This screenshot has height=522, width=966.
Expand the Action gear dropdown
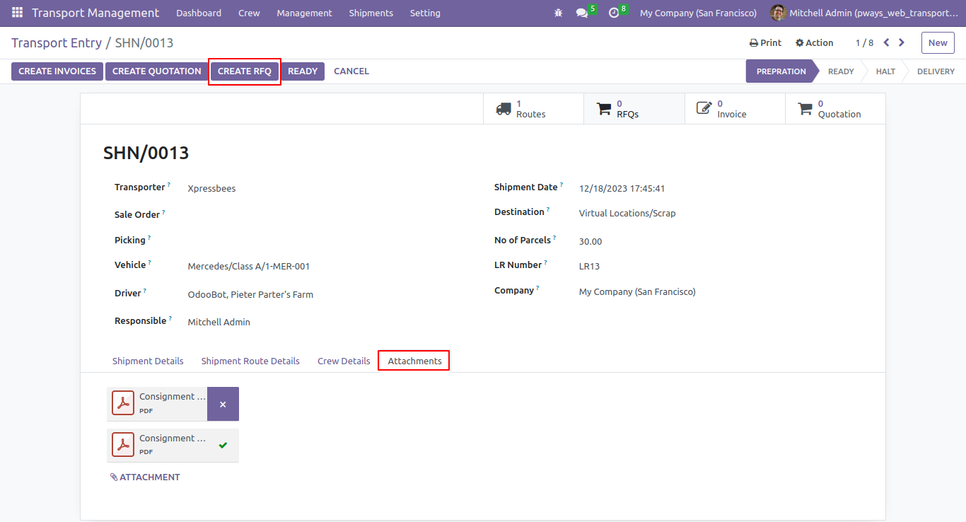(815, 42)
